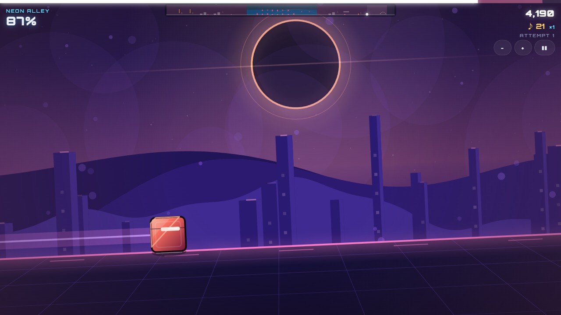The height and width of the screenshot is (315, 561).
Task: Click the ATTEMPT 1 label
Action: tap(537, 35)
